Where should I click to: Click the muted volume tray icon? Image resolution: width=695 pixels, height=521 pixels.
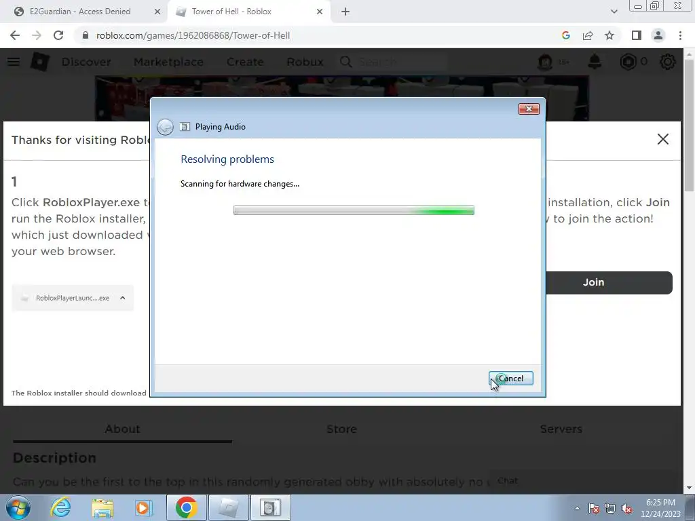626,508
